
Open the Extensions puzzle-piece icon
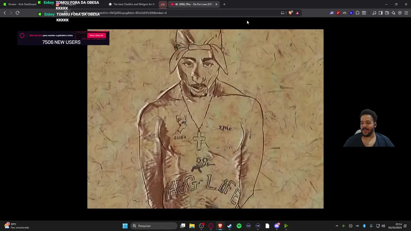[357, 13]
